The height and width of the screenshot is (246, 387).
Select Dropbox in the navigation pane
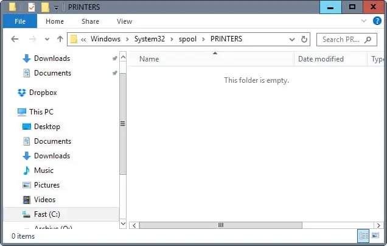[x=43, y=93]
